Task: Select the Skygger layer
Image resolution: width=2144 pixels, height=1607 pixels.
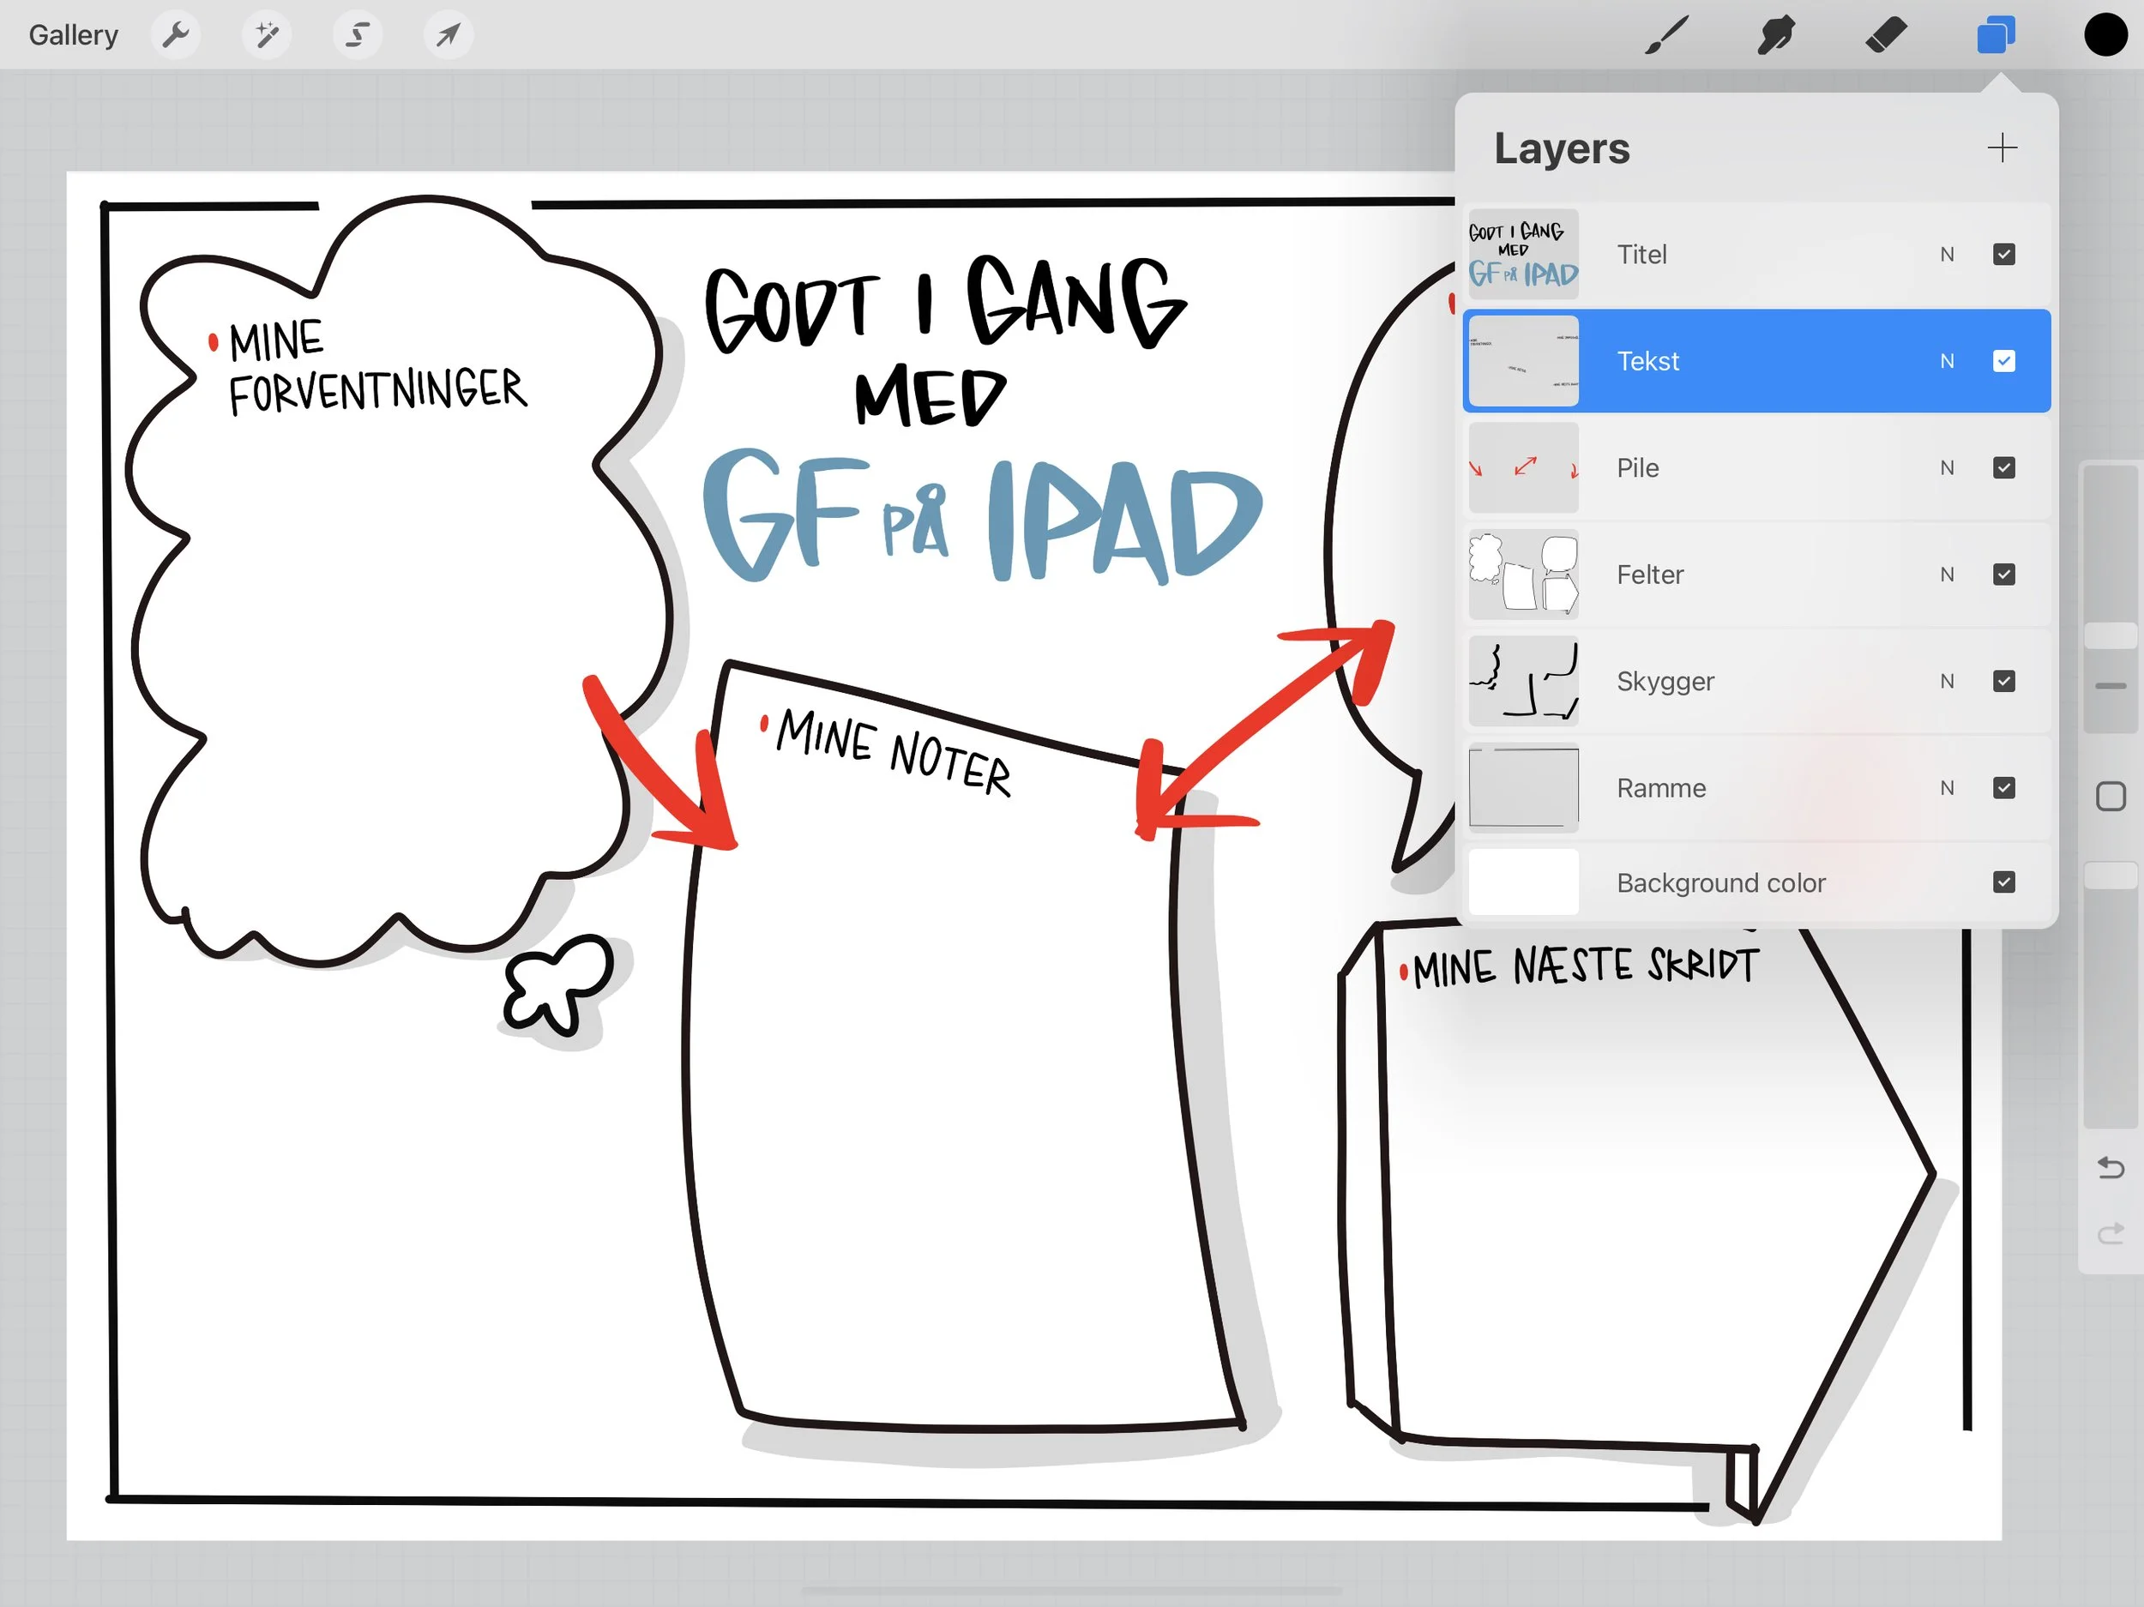Action: [1706, 682]
